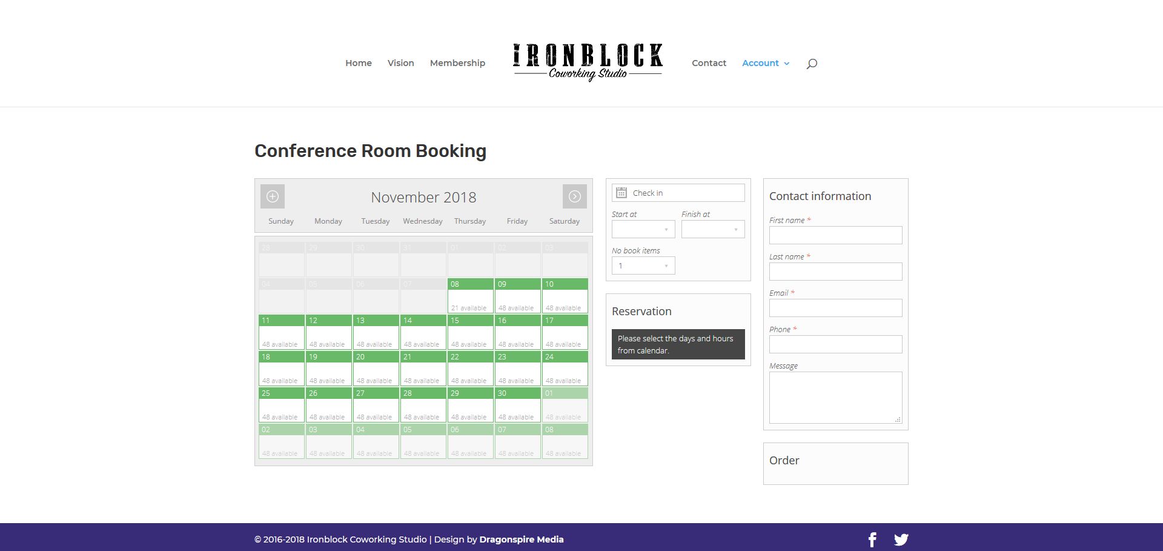
Task: Click the Ironblock Coworking Studio logo
Action: [588, 62]
